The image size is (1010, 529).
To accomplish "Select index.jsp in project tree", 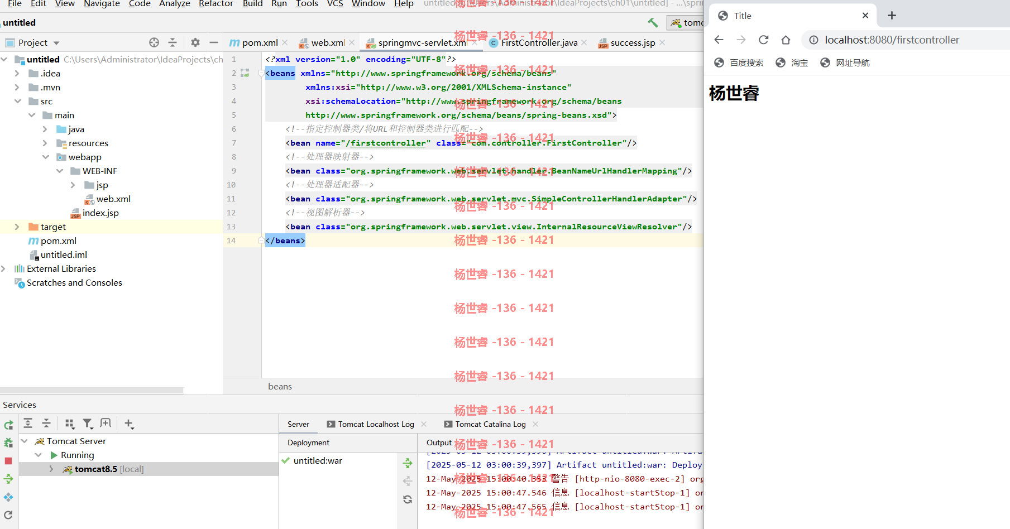I will click(x=100, y=213).
